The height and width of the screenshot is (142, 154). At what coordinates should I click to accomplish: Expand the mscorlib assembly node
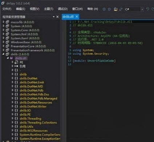point(4,22)
